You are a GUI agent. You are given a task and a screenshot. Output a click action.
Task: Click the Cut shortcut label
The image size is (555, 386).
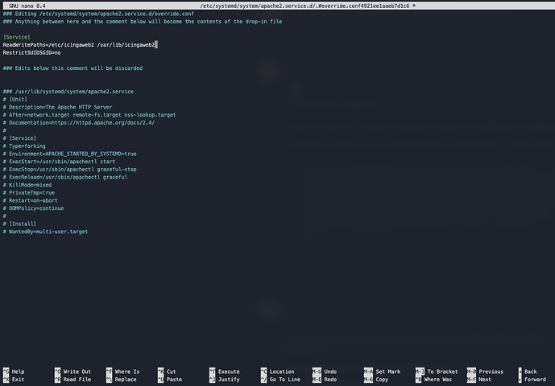171,372
